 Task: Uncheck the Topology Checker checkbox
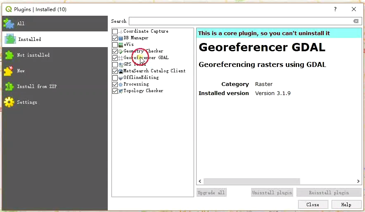point(115,91)
